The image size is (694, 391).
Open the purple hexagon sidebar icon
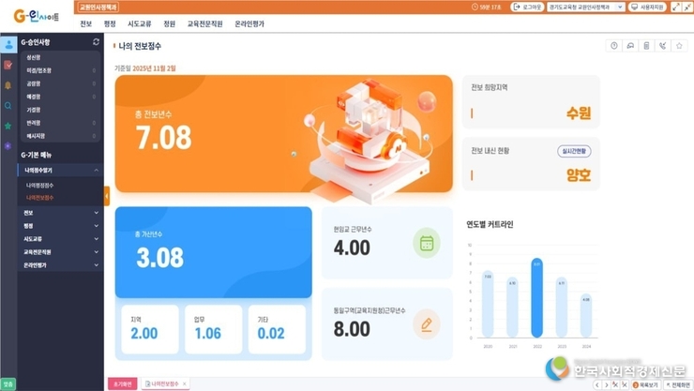8,146
